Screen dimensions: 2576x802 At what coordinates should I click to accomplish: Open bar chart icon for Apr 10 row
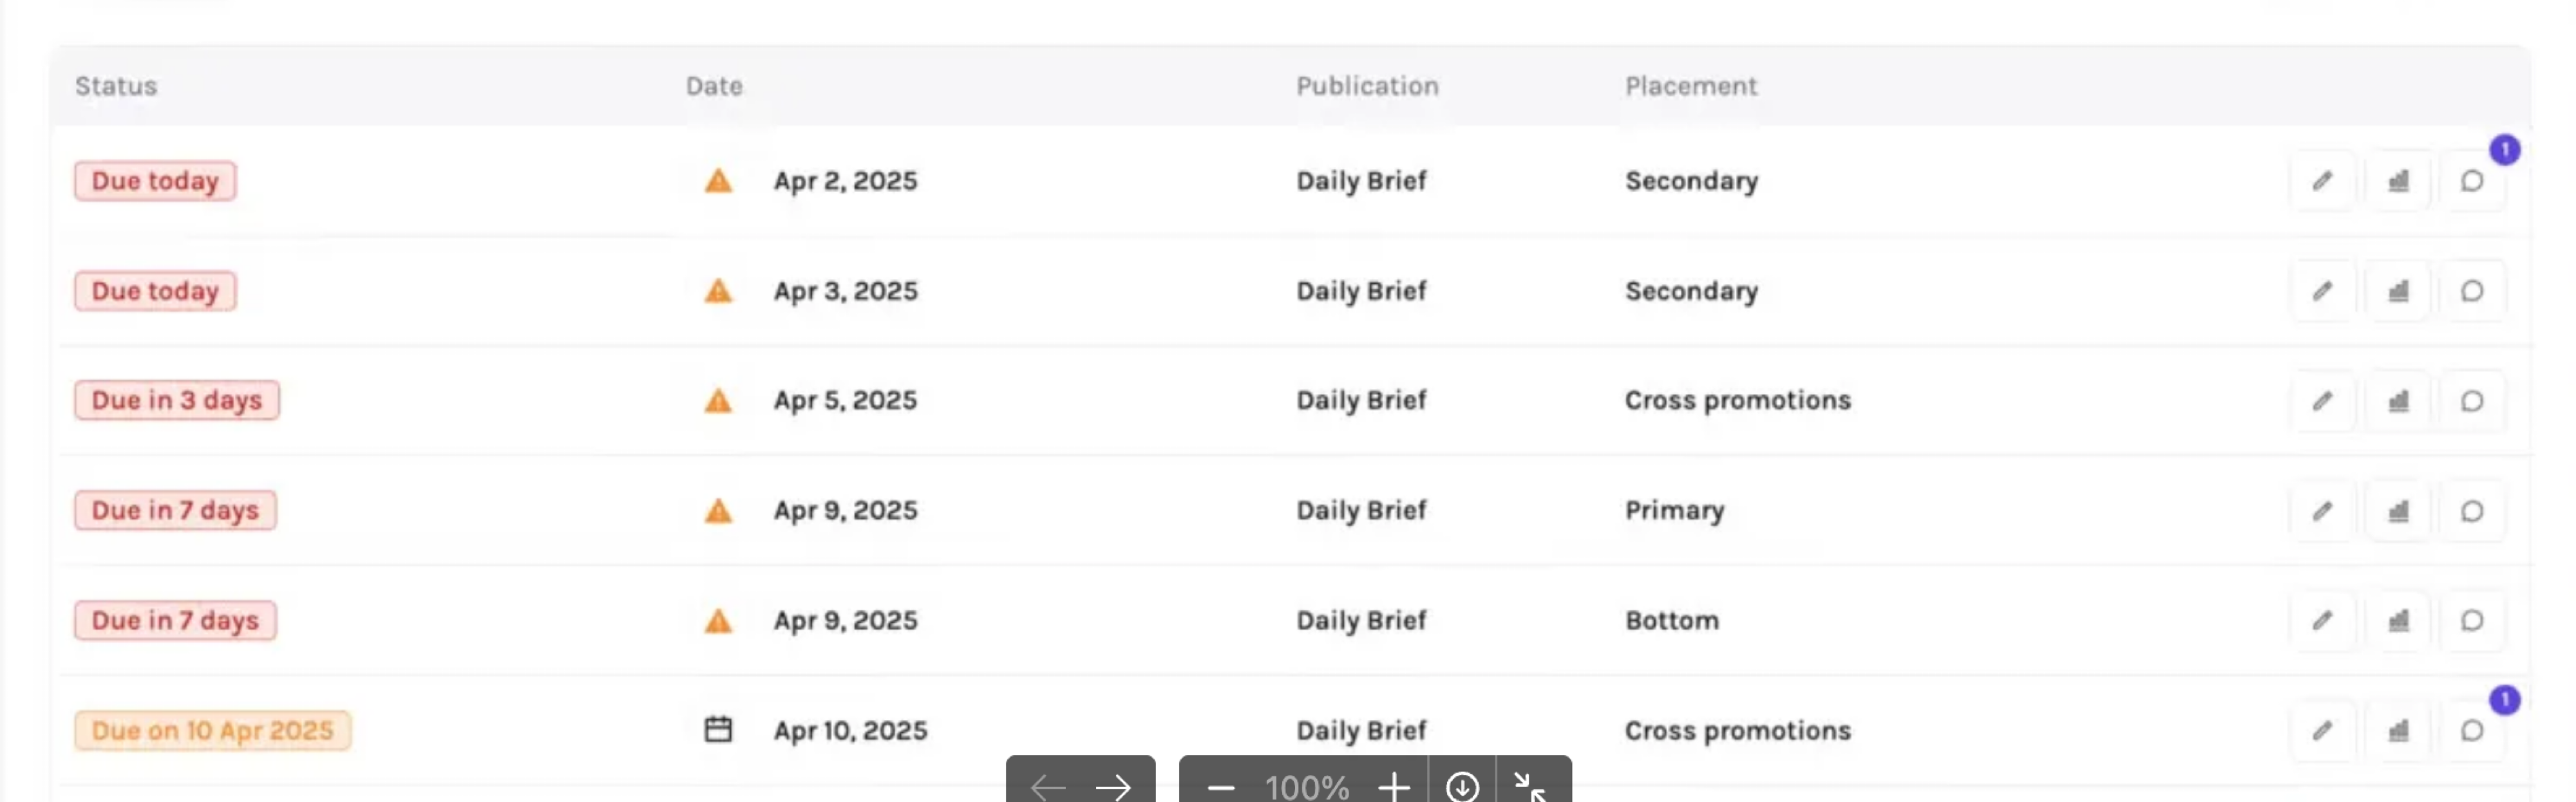click(x=2398, y=731)
